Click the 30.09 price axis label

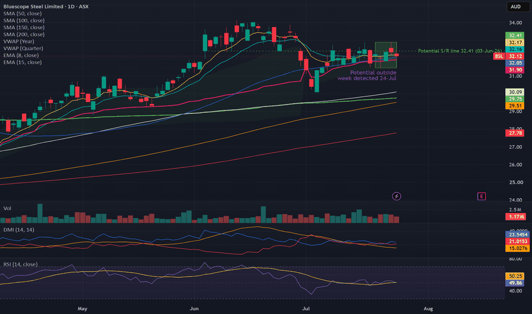[x=515, y=92]
